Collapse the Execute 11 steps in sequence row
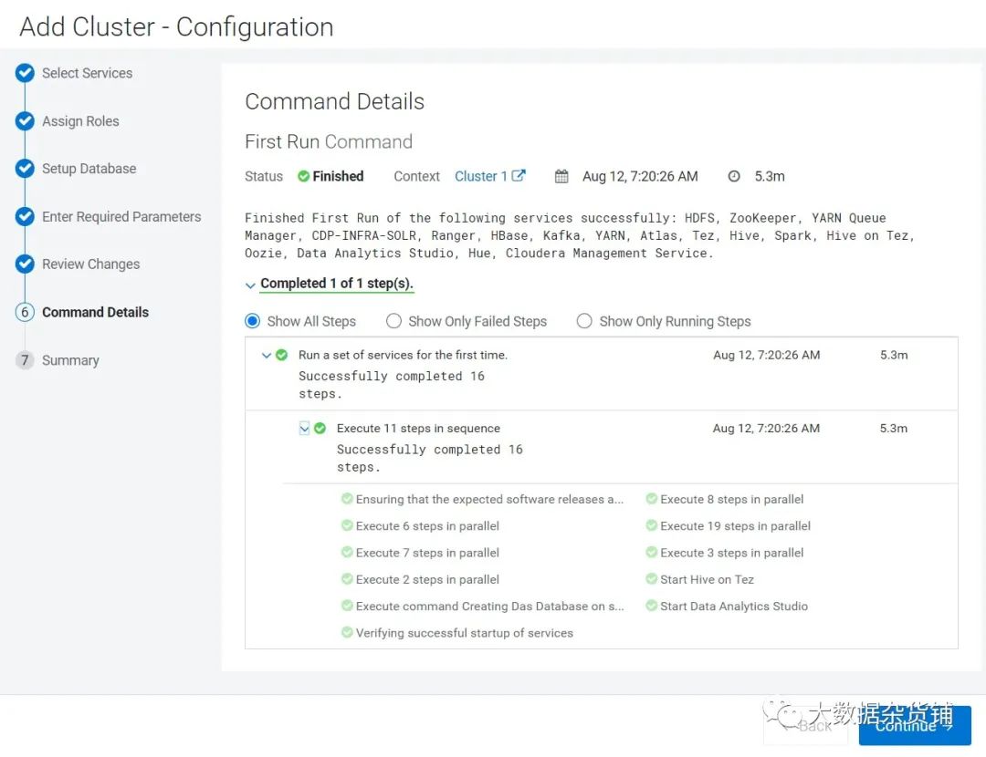 point(304,429)
